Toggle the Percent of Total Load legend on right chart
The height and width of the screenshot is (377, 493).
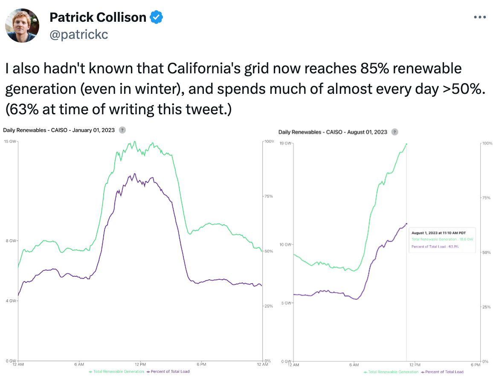443,372
